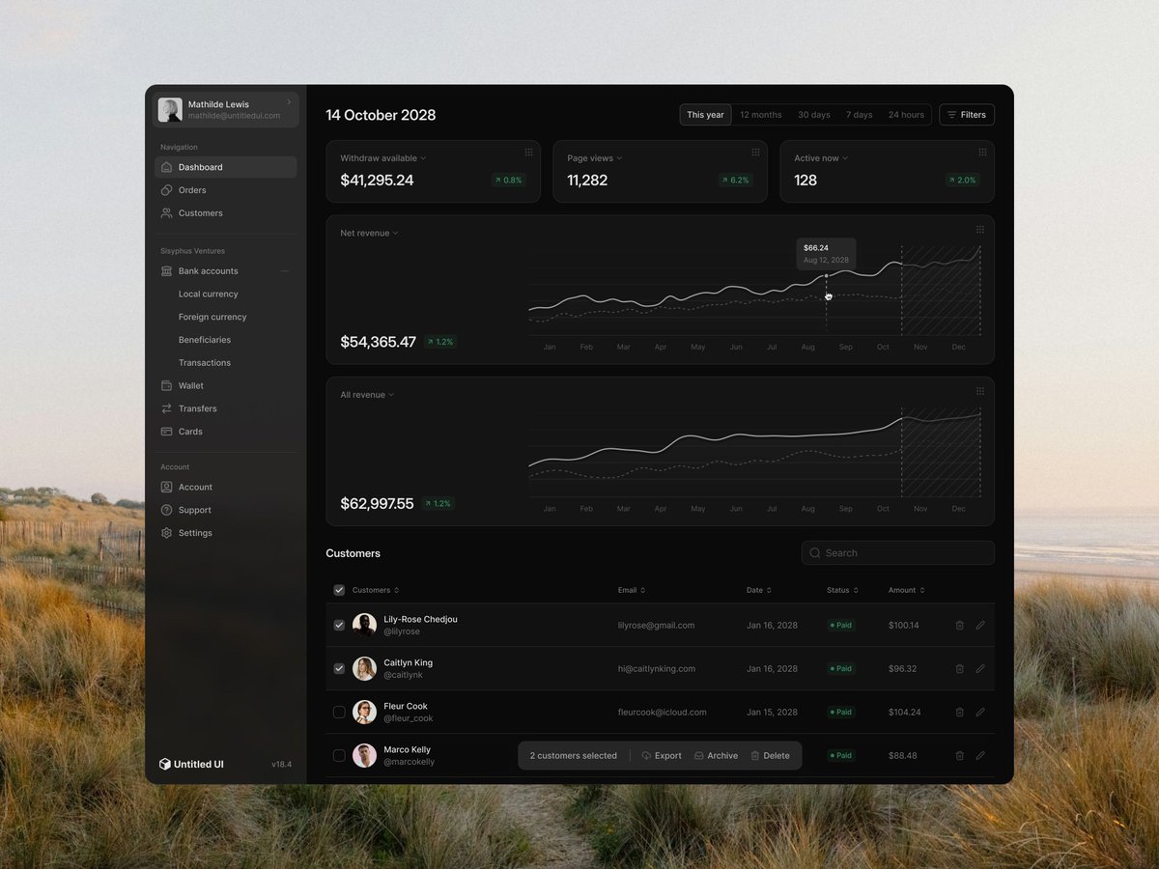
Task: Click the Support help icon
Action: point(167,510)
